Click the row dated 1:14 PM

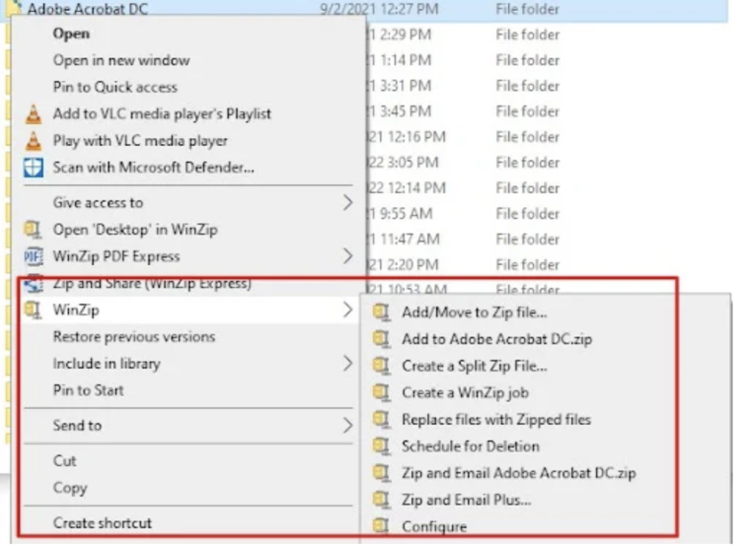coord(548,60)
